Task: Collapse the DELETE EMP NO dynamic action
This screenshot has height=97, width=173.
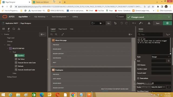Action: (8, 48)
